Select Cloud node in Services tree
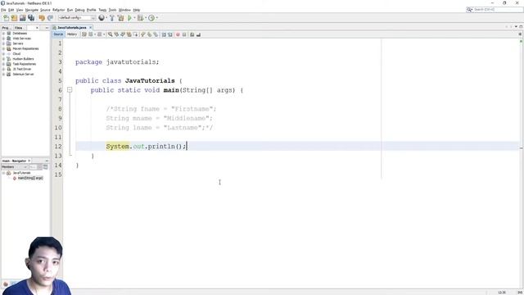This screenshot has height=295, width=524. point(16,54)
